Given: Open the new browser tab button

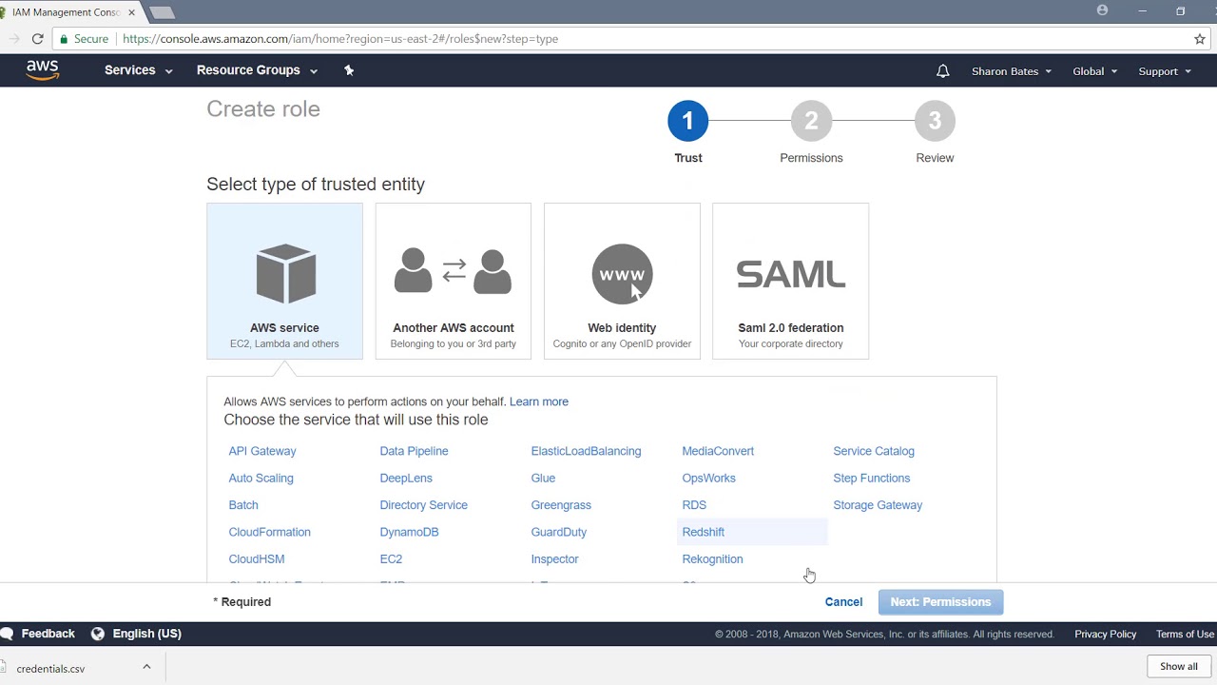Looking at the screenshot, I should [163, 12].
